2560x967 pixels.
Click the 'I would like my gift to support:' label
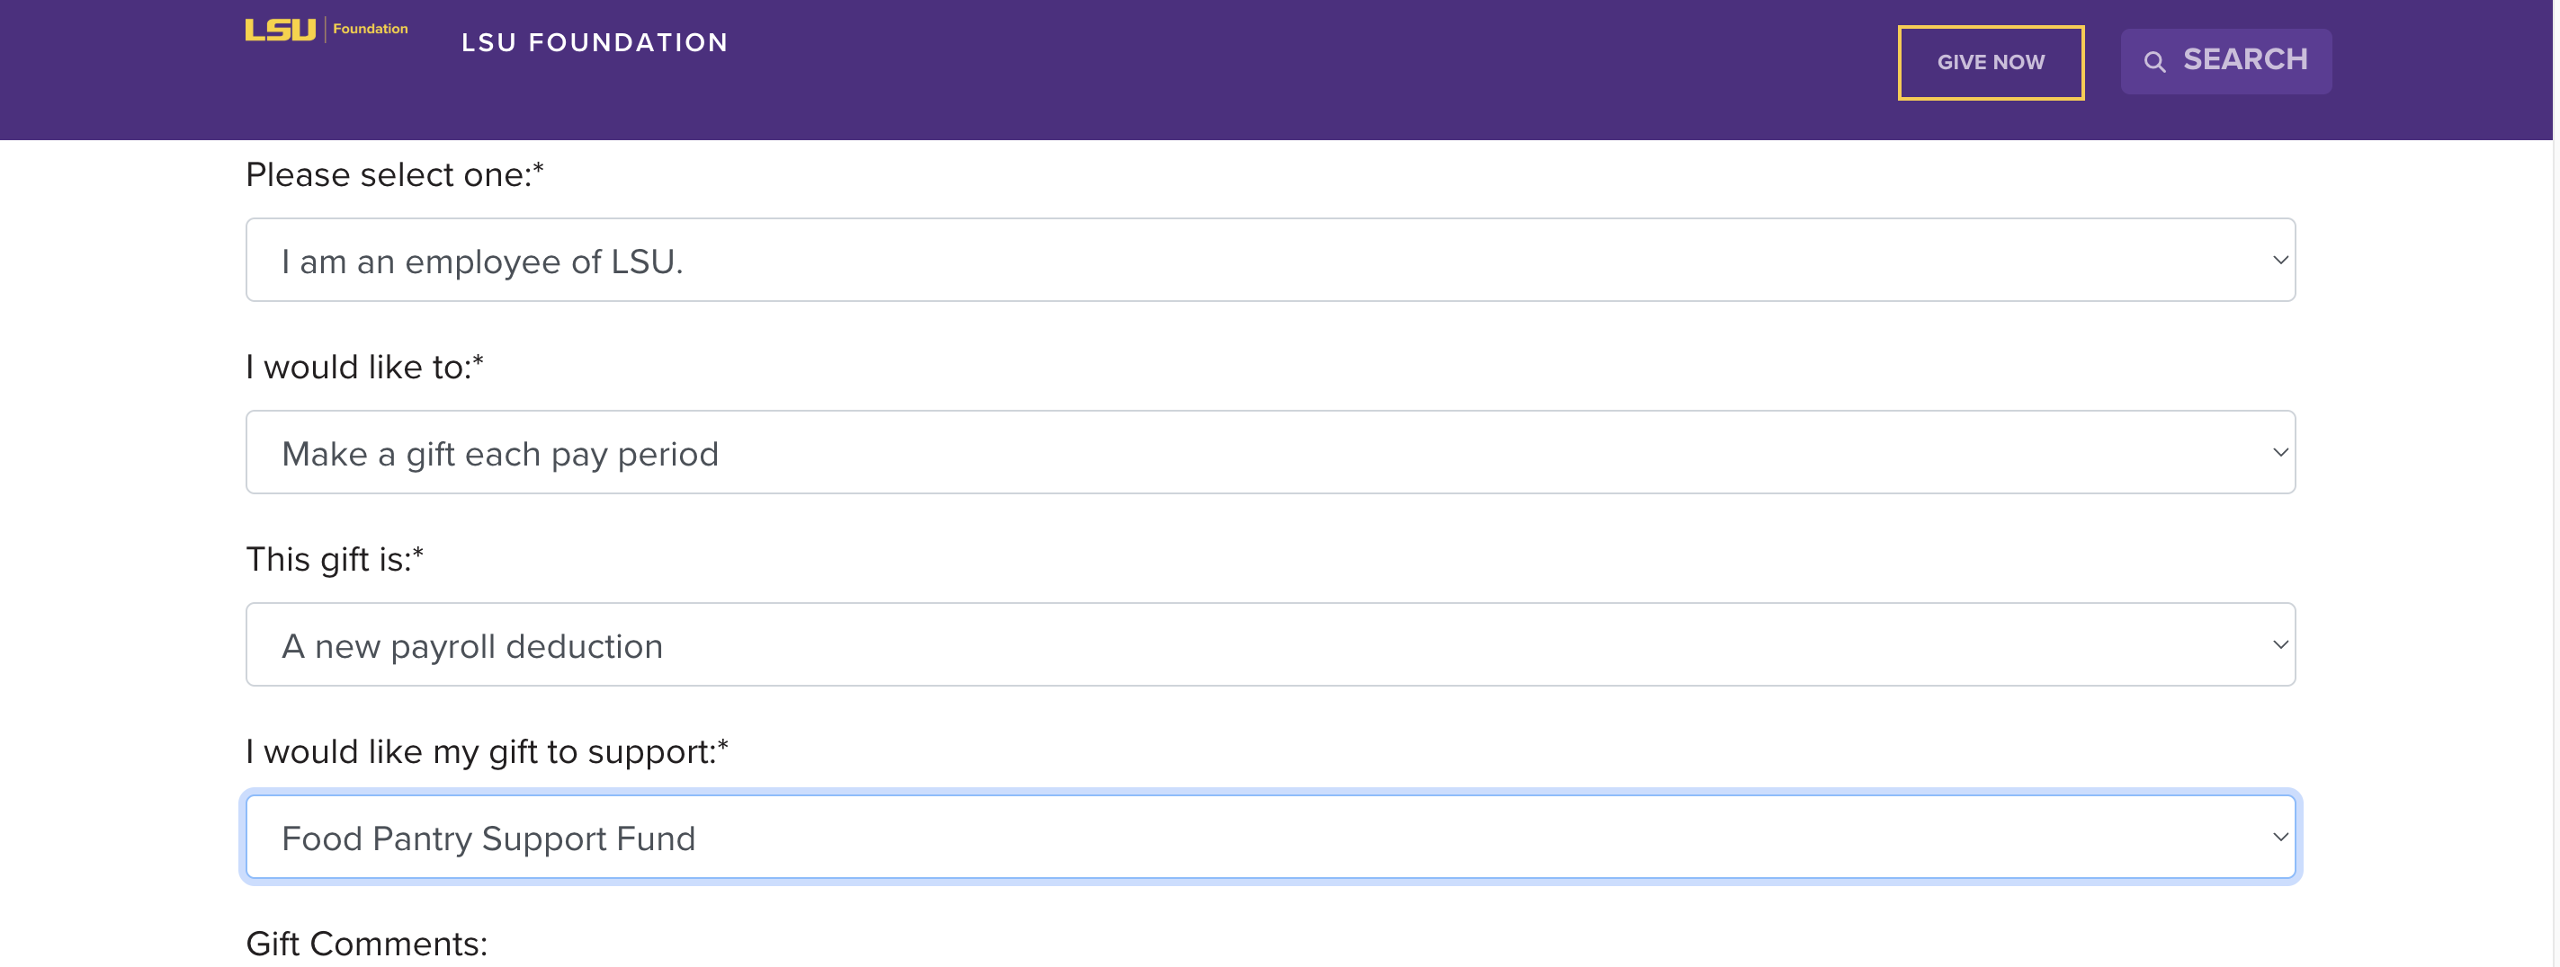pos(487,752)
